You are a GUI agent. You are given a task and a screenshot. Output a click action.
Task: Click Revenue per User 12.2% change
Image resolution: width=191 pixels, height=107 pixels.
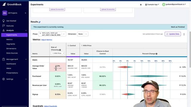182,85
